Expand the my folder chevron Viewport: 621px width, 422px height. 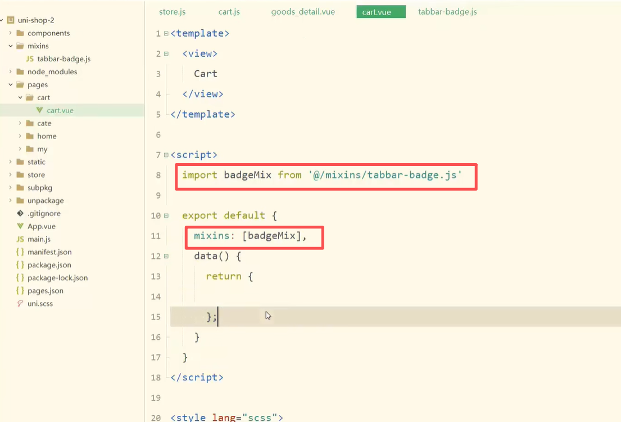(x=20, y=149)
